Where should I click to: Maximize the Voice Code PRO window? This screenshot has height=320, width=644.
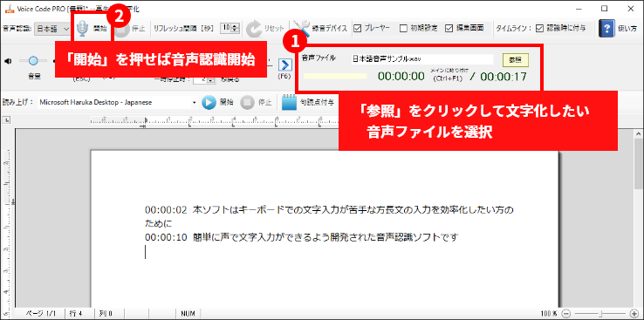pos(604,9)
